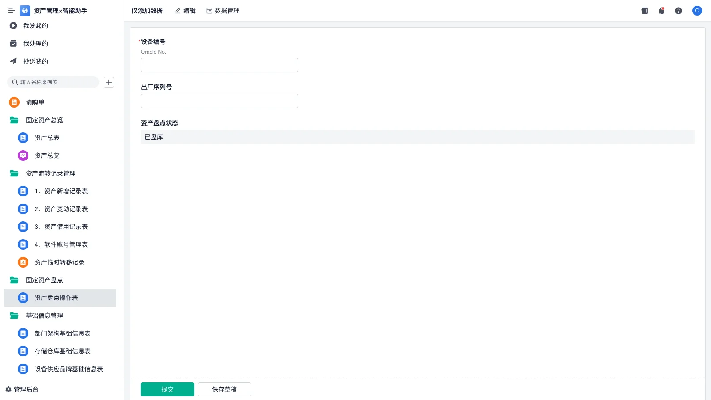Open the help question mark icon
The height and width of the screenshot is (400, 711).
tap(679, 11)
